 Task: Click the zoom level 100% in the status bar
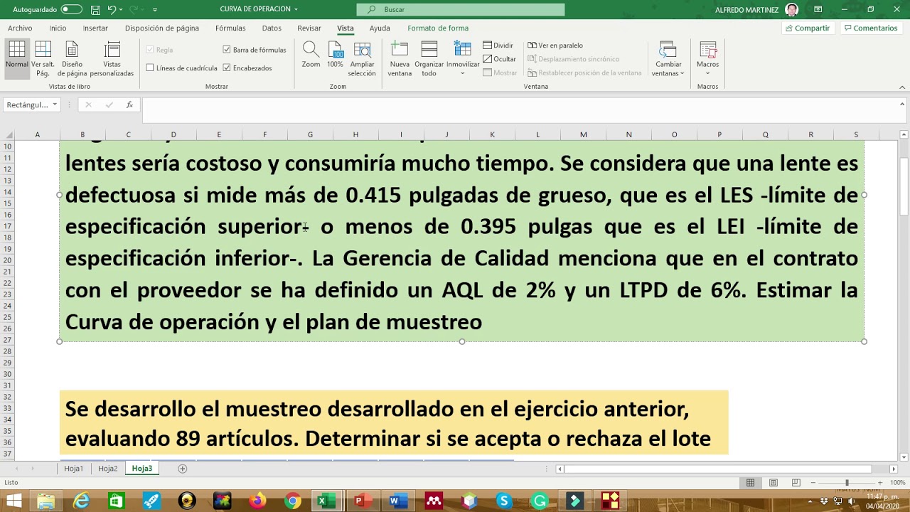(897, 483)
